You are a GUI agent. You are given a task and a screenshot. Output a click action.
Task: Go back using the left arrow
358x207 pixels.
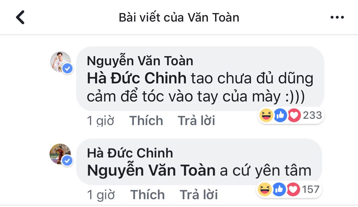(x=20, y=17)
